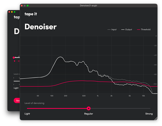This screenshot has width=162, height=126.
Task: Click the red playhead in back window
Action: pyautogui.click(x=14, y=58)
